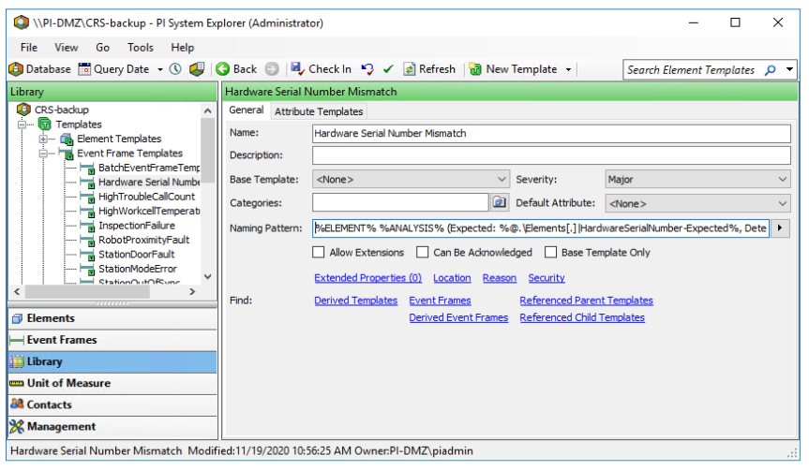Check In changes from the toolbar

(x=321, y=69)
